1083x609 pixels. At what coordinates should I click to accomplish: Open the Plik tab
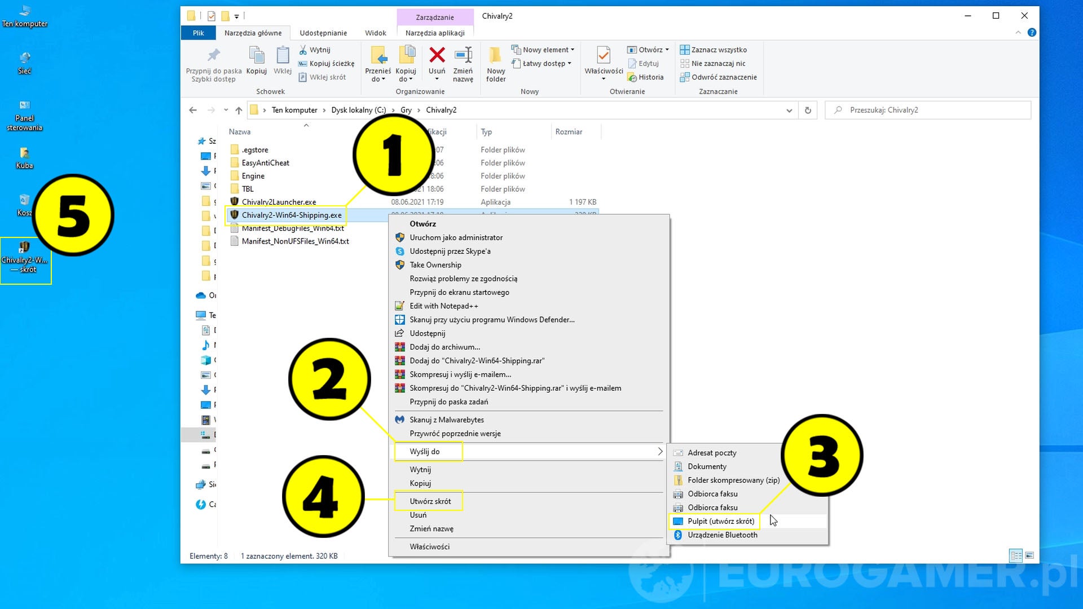[198, 33]
